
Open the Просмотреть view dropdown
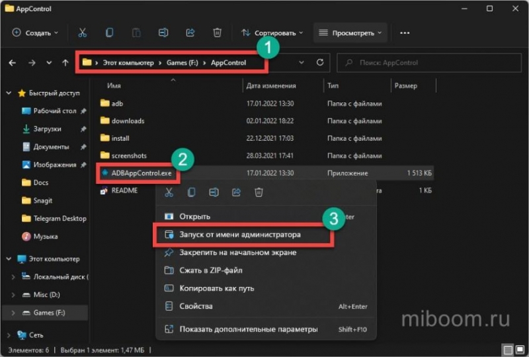(x=350, y=33)
